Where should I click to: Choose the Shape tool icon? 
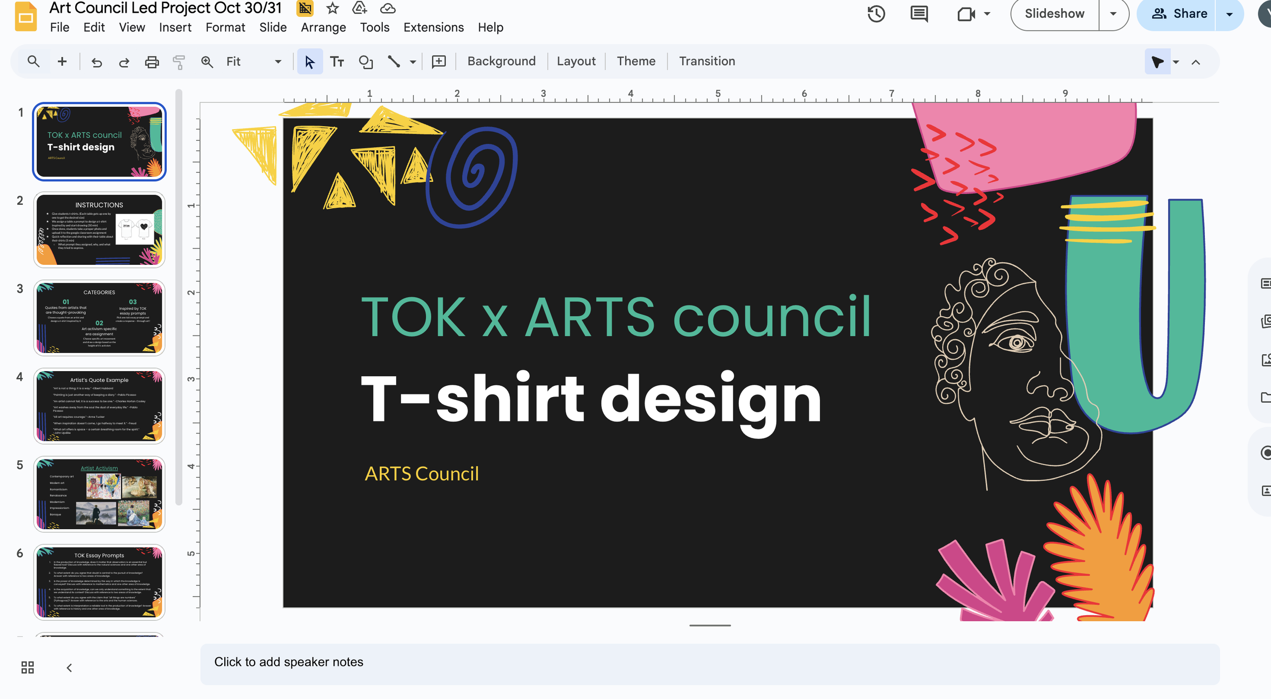(366, 62)
